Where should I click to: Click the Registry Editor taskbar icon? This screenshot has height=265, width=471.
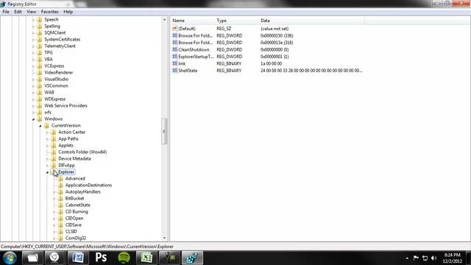[x=192, y=258]
